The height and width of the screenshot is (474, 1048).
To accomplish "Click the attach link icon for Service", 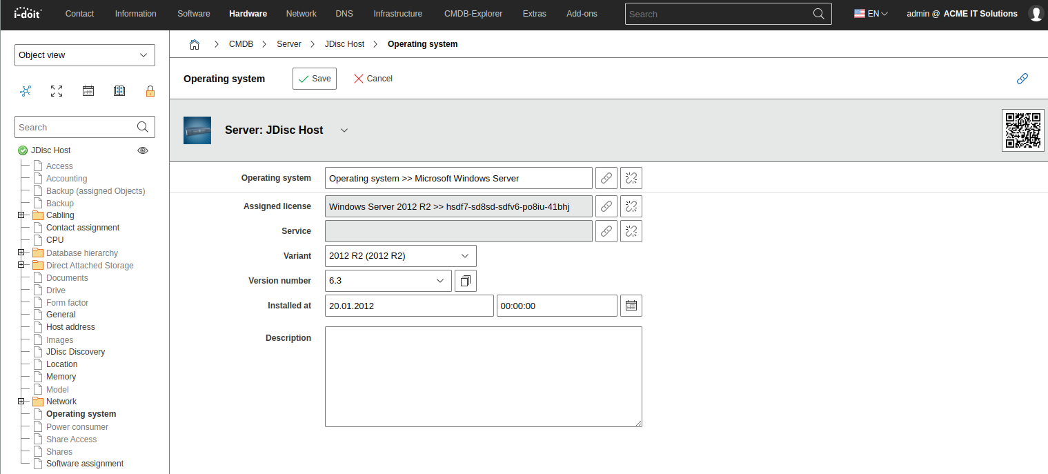I will point(606,231).
